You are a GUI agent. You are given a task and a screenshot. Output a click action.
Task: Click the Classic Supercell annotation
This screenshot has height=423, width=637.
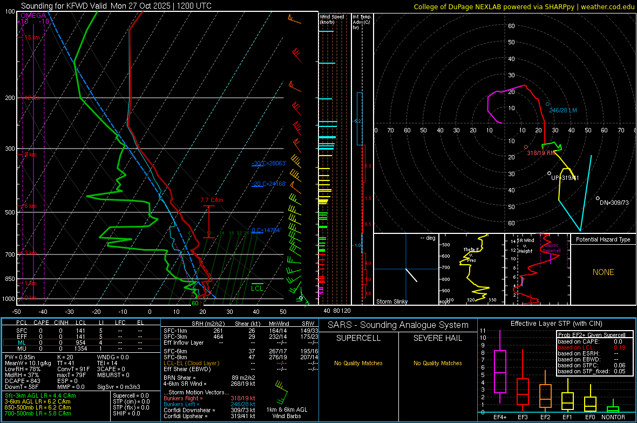click(552, 248)
